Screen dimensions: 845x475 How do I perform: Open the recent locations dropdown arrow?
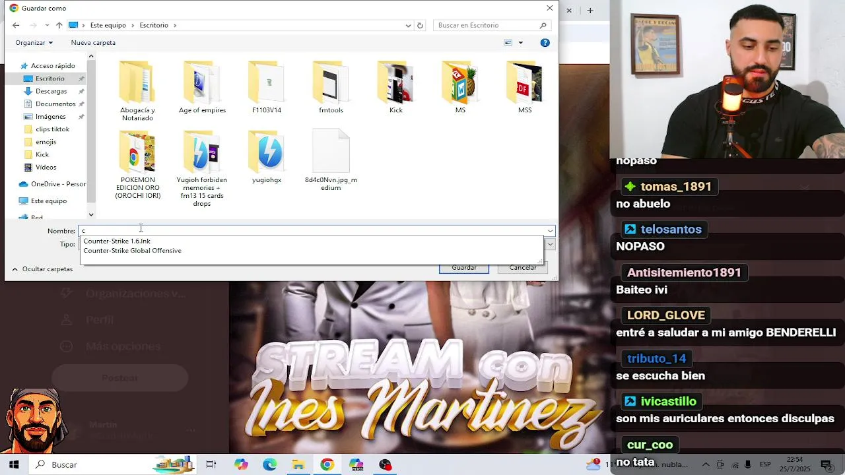tap(46, 25)
